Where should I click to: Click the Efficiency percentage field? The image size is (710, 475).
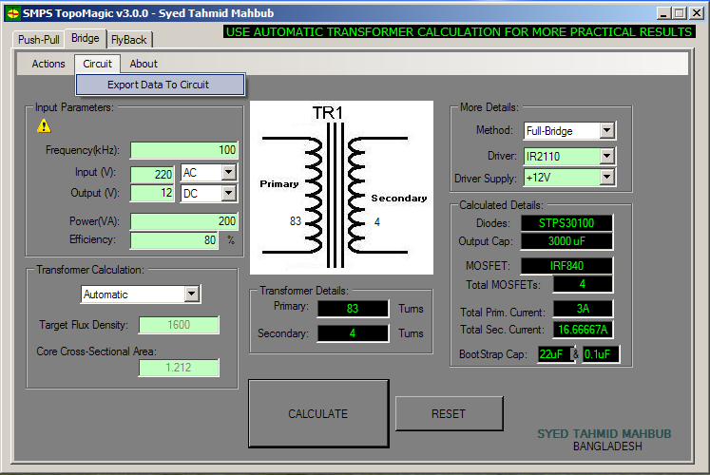click(x=174, y=240)
